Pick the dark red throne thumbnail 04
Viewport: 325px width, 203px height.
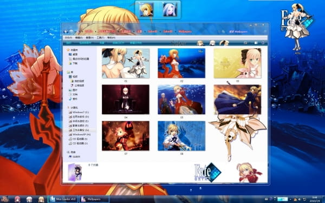(126, 100)
